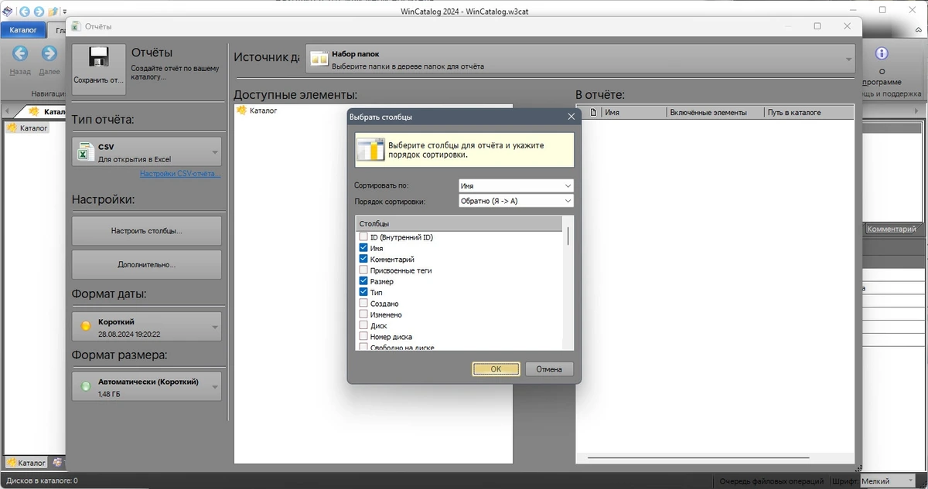Image resolution: width=928 pixels, height=489 pixels.
Task: Open the quick access toolbar customize arrow
Action: click(65, 12)
